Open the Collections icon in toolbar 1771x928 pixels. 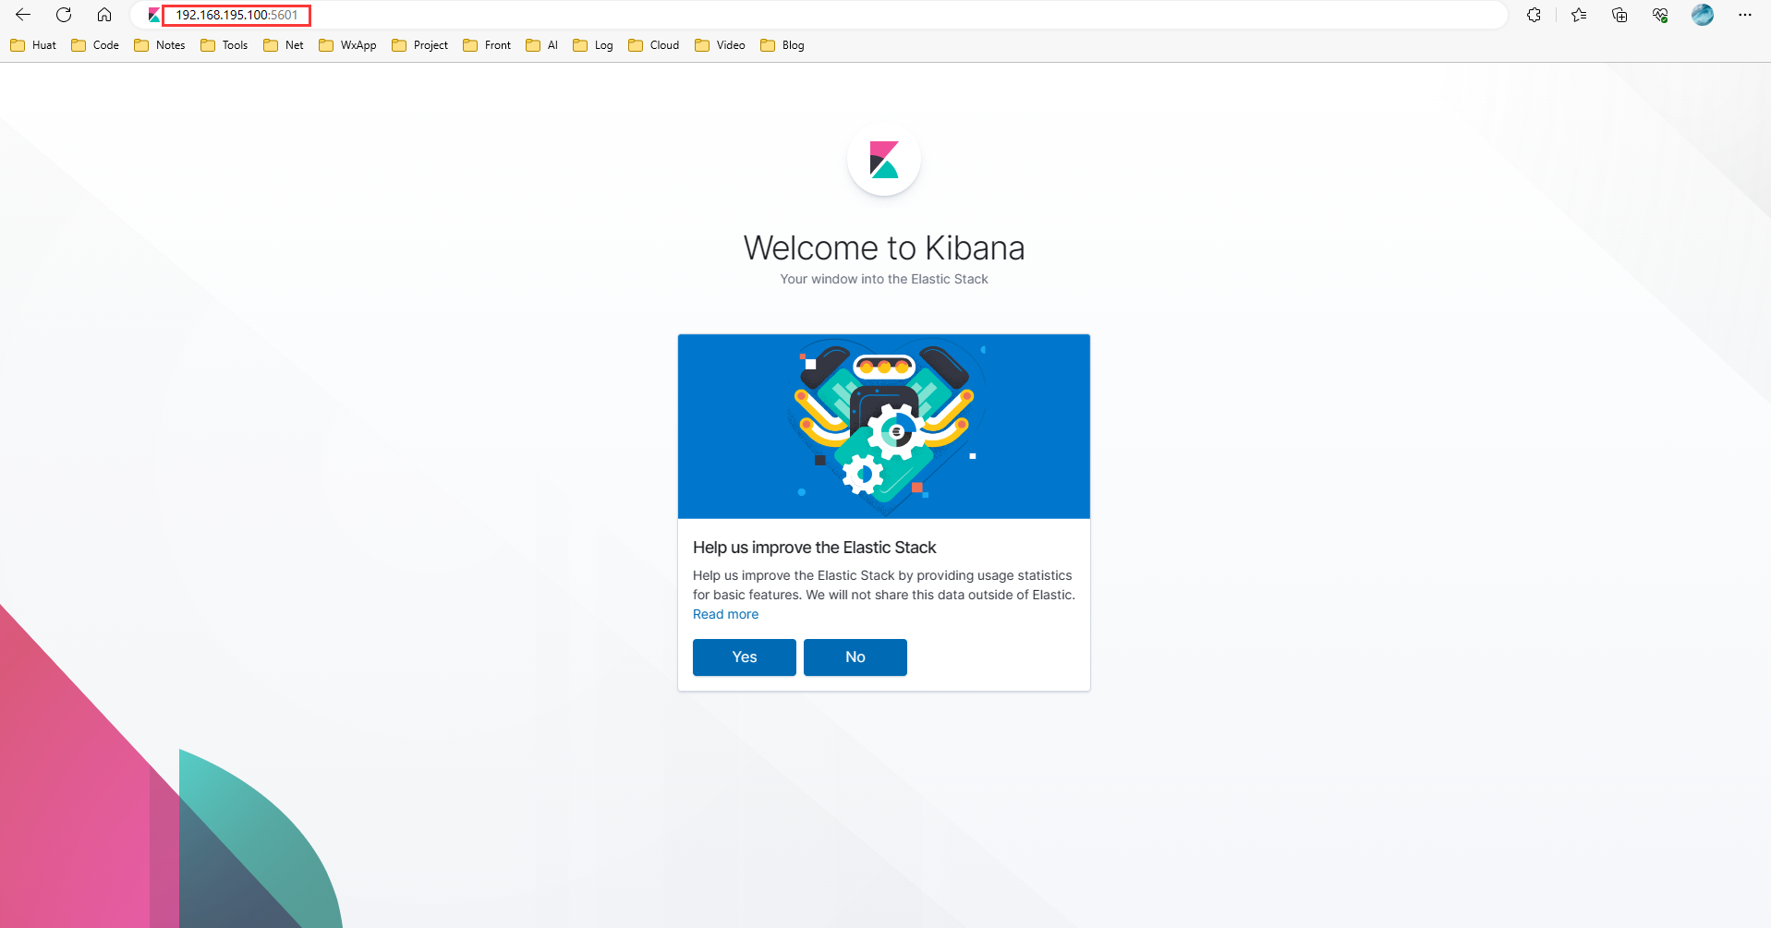(1619, 15)
